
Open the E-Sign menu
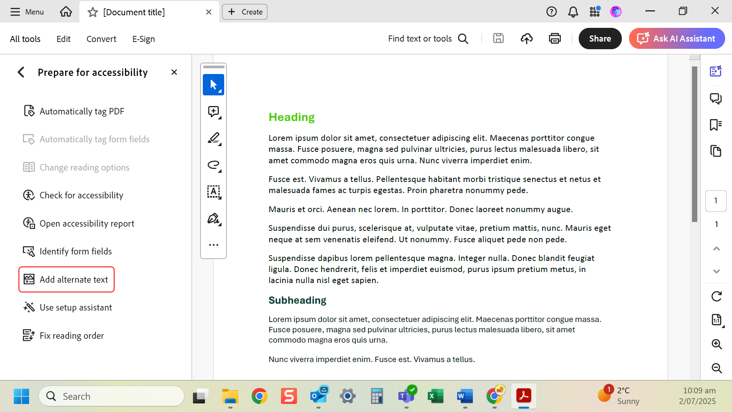pyautogui.click(x=143, y=39)
